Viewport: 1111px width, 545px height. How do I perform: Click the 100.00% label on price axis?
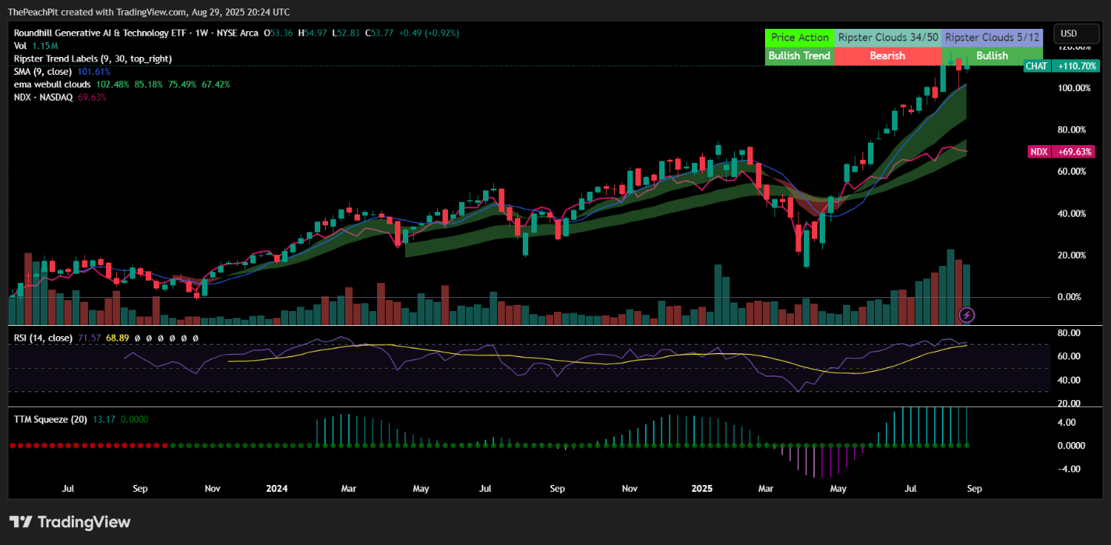tap(1072, 88)
